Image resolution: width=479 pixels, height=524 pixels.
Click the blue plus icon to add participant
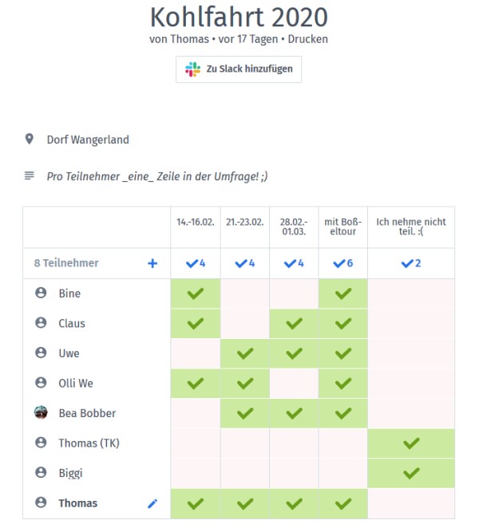pyautogui.click(x=152, y=263)
